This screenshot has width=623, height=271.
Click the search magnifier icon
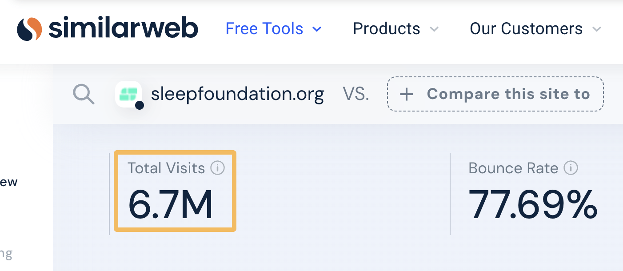pos(84,94)
